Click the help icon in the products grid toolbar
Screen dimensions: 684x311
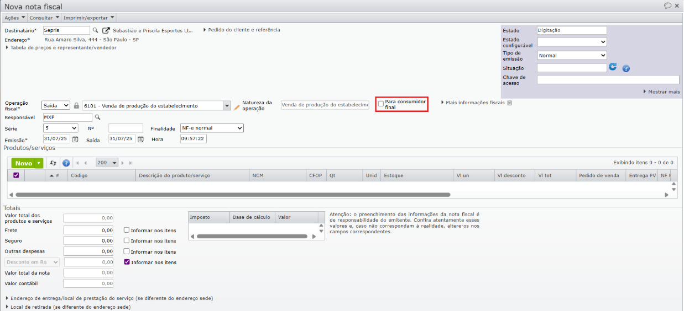tap(66, 163)
